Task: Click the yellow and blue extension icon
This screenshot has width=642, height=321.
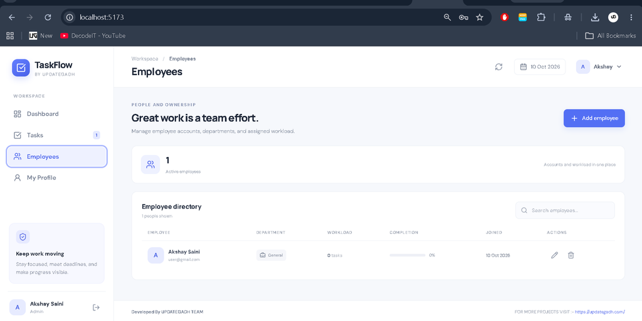Action: [522, 17]
